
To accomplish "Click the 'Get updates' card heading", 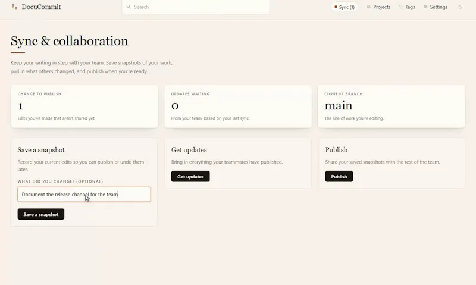I will pyautogui.click(x=189, y=150).
